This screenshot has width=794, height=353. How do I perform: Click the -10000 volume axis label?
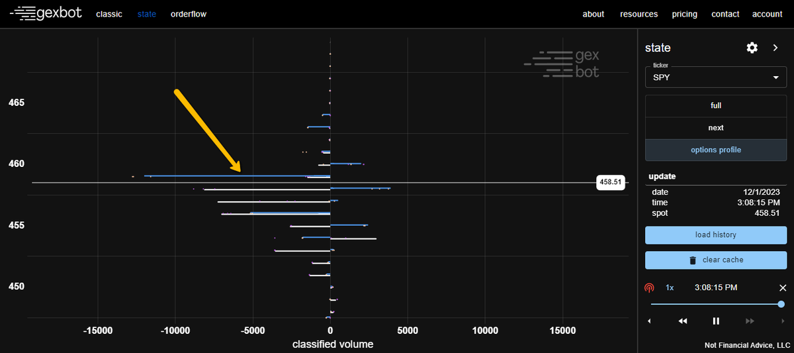[175, 330]
